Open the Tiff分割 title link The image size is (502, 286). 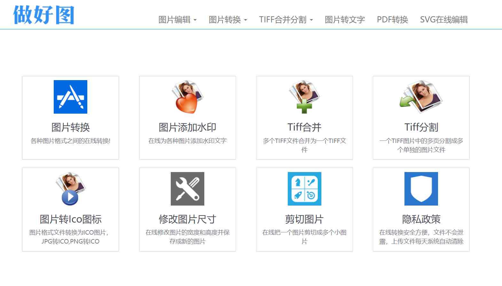coord(421,127)
